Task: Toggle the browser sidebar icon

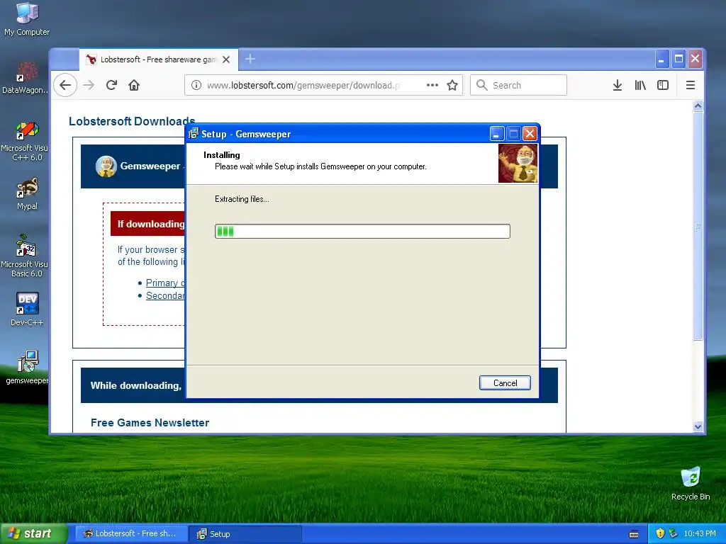Action: [x=663, y=85]
